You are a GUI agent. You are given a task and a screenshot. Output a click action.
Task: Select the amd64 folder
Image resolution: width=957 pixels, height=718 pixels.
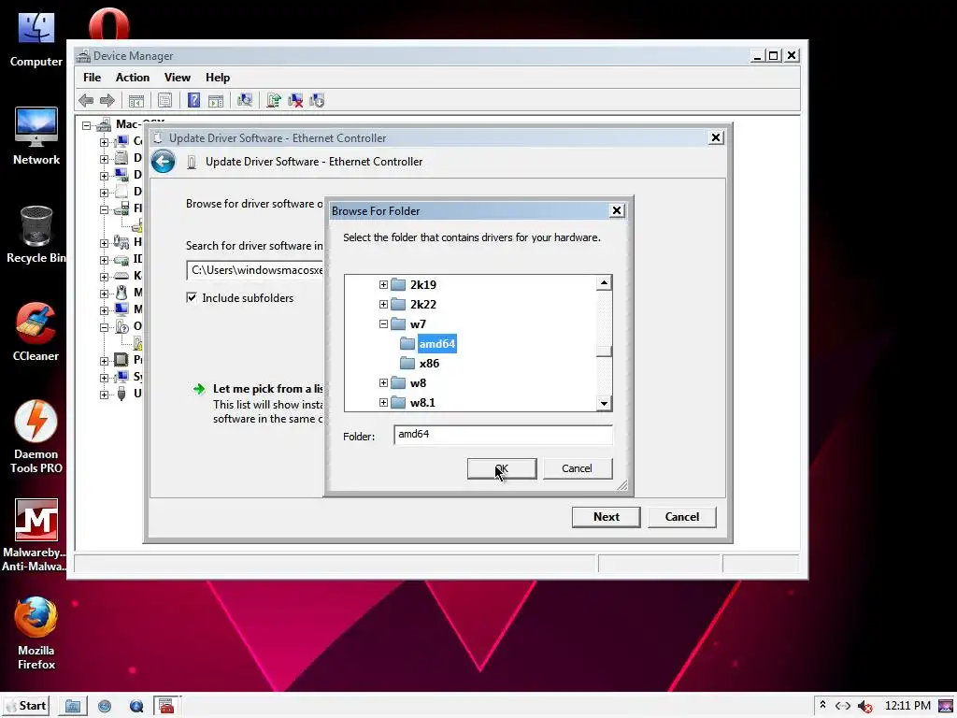(437, 344)
